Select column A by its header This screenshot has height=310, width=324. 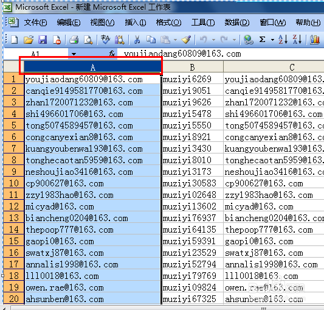[92, 67]
